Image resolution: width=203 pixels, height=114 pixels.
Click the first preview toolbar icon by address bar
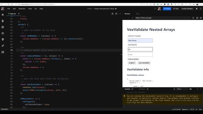tap(193, 18)
